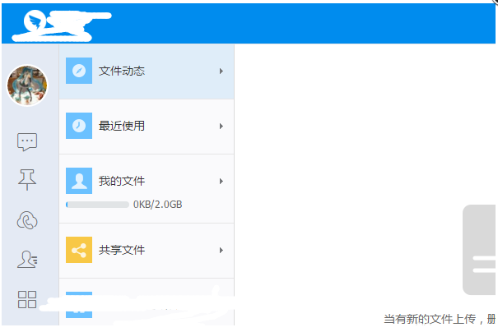Open the chat messages icon in sidebar
This screenshot has height=332, width=498.
point(27,141)
